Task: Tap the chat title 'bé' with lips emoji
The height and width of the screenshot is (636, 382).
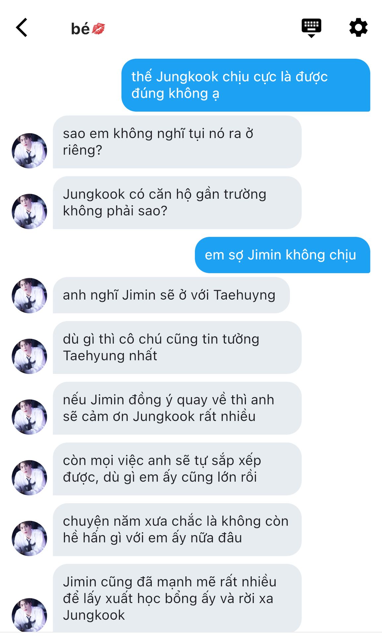Action: pyautogui.click(x=88, y=29)
